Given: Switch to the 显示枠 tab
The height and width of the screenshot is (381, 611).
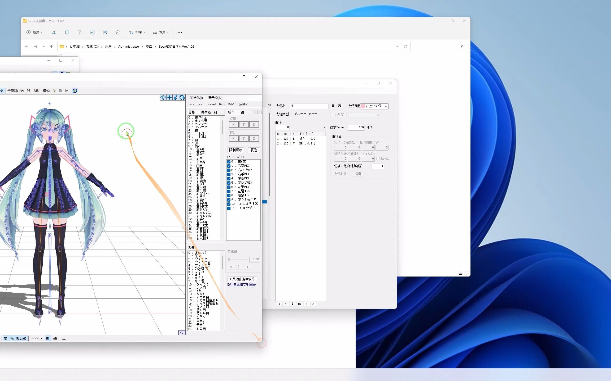Looking at the screenshot, I should [x=206, y=113].
